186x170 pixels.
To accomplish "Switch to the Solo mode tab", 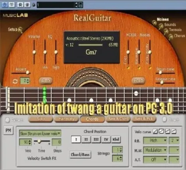I will (x=40, y=119).
